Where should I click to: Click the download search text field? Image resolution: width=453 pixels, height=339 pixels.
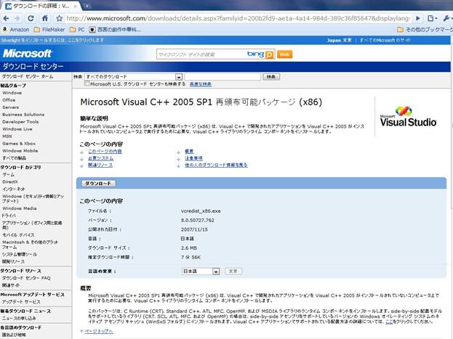[223, 77]
